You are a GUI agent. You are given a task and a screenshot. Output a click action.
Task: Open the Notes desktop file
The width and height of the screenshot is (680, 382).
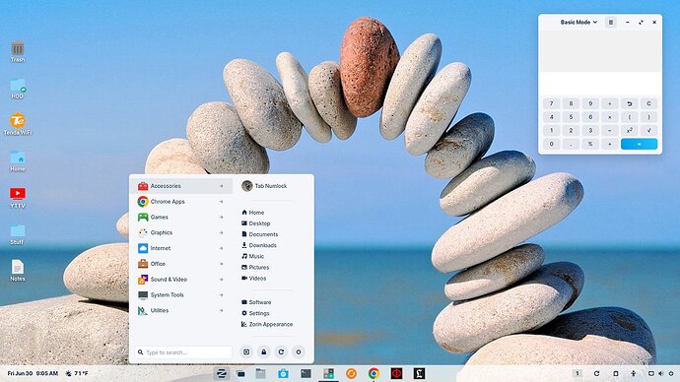coord(18,271)
